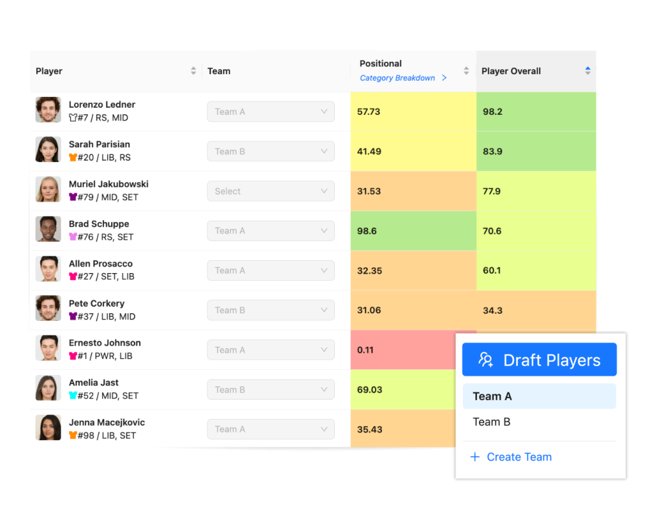662x519 pixels.
Task: Toggle sort order on Player column
Action: [x=193, y=71]
